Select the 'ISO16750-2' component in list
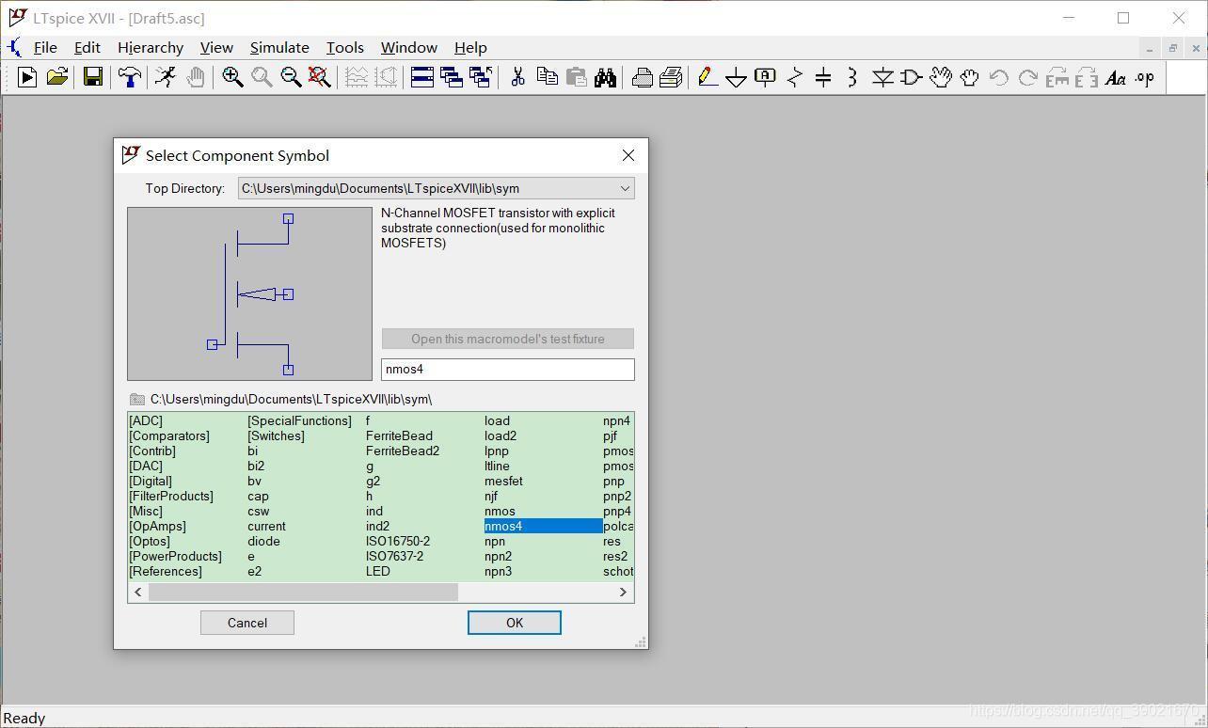Viewport: 1208px width, 728px height. point(398,541)
